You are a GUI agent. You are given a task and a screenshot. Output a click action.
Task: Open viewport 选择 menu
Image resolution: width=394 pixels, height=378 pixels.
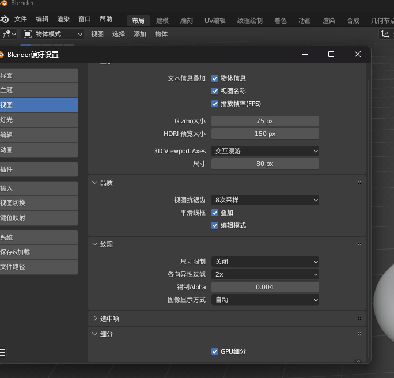(x=118, y=34)
